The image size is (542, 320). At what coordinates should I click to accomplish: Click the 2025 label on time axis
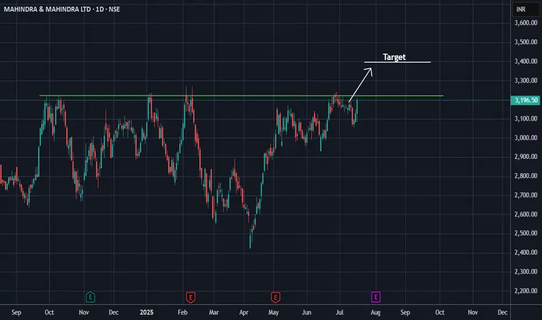coord(147,312)
